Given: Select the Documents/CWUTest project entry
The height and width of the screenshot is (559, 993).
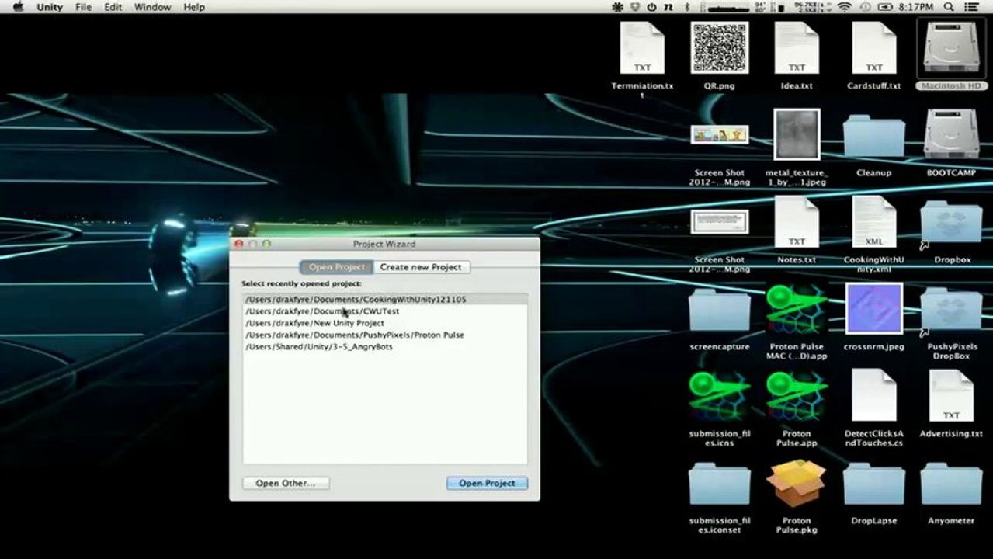Looking at the screenshot, I should 385,311.
